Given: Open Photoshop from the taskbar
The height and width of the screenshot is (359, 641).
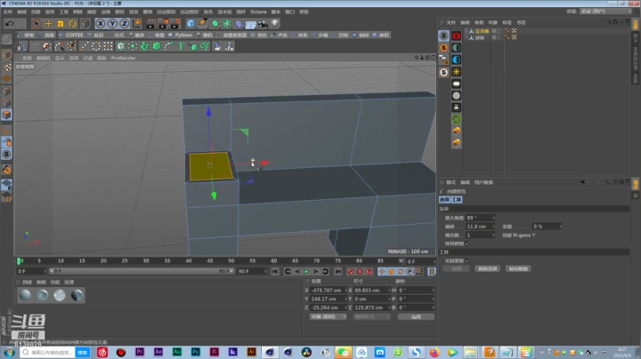Looking at the screenshot, I should (195, 352).
